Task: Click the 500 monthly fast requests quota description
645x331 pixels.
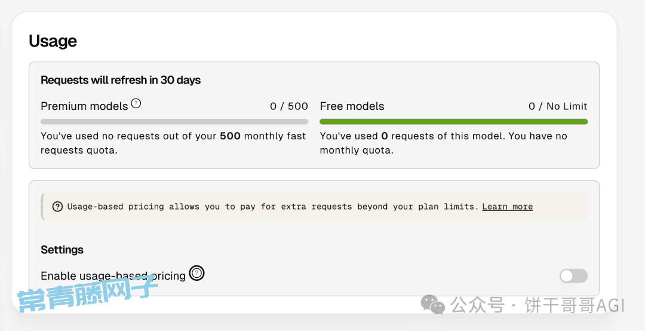Action: [x=173, y=143]
